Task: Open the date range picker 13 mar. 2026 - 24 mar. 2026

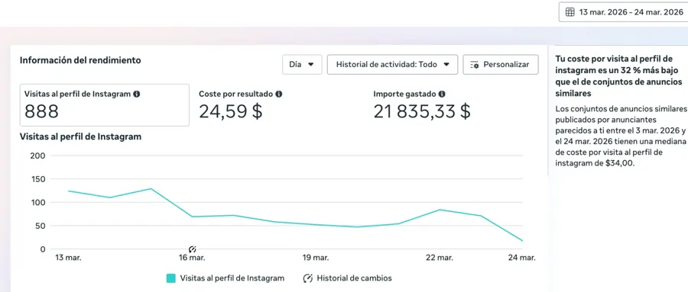Action: pyautogui.click(x=624, y=12)
